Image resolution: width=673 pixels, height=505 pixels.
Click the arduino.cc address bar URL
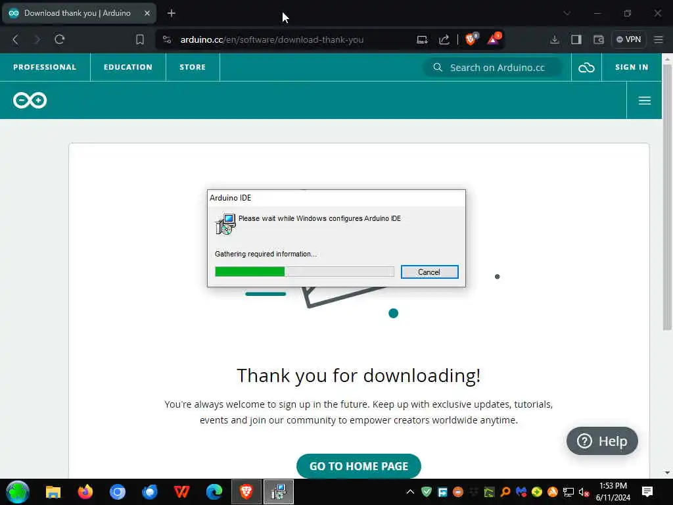tap(272, 39)
